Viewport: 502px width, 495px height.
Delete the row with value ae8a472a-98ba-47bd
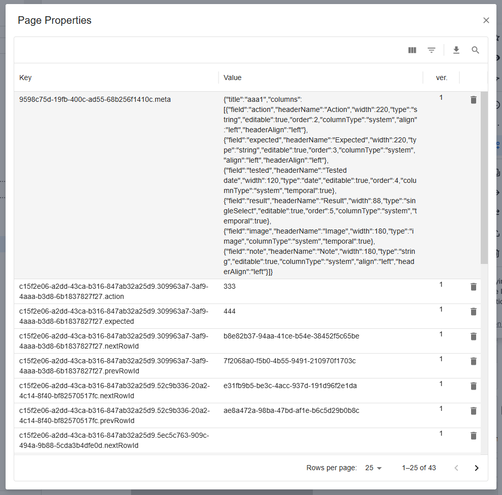click(x=474, y=411)
